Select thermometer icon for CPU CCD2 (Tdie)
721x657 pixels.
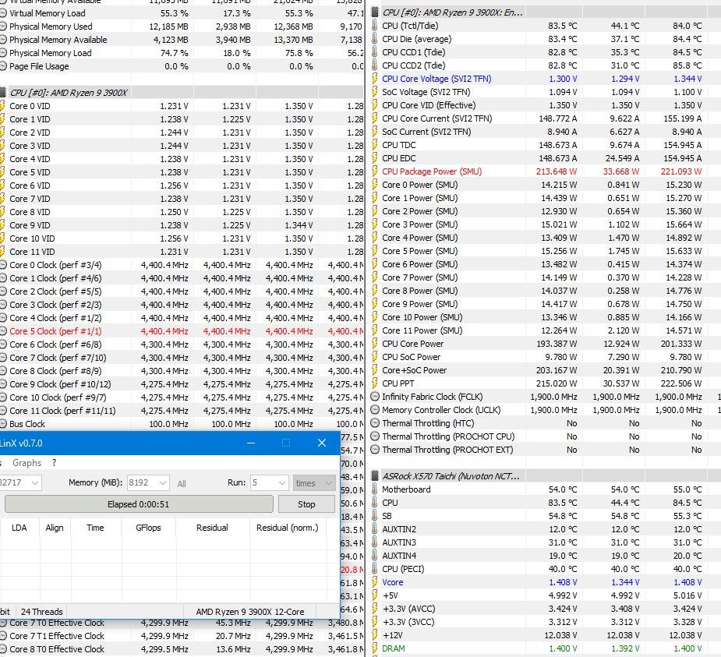(x=375, y=65)
